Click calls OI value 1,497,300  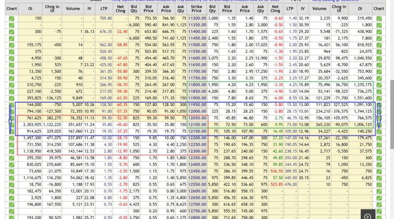click(x=32, y=138)
